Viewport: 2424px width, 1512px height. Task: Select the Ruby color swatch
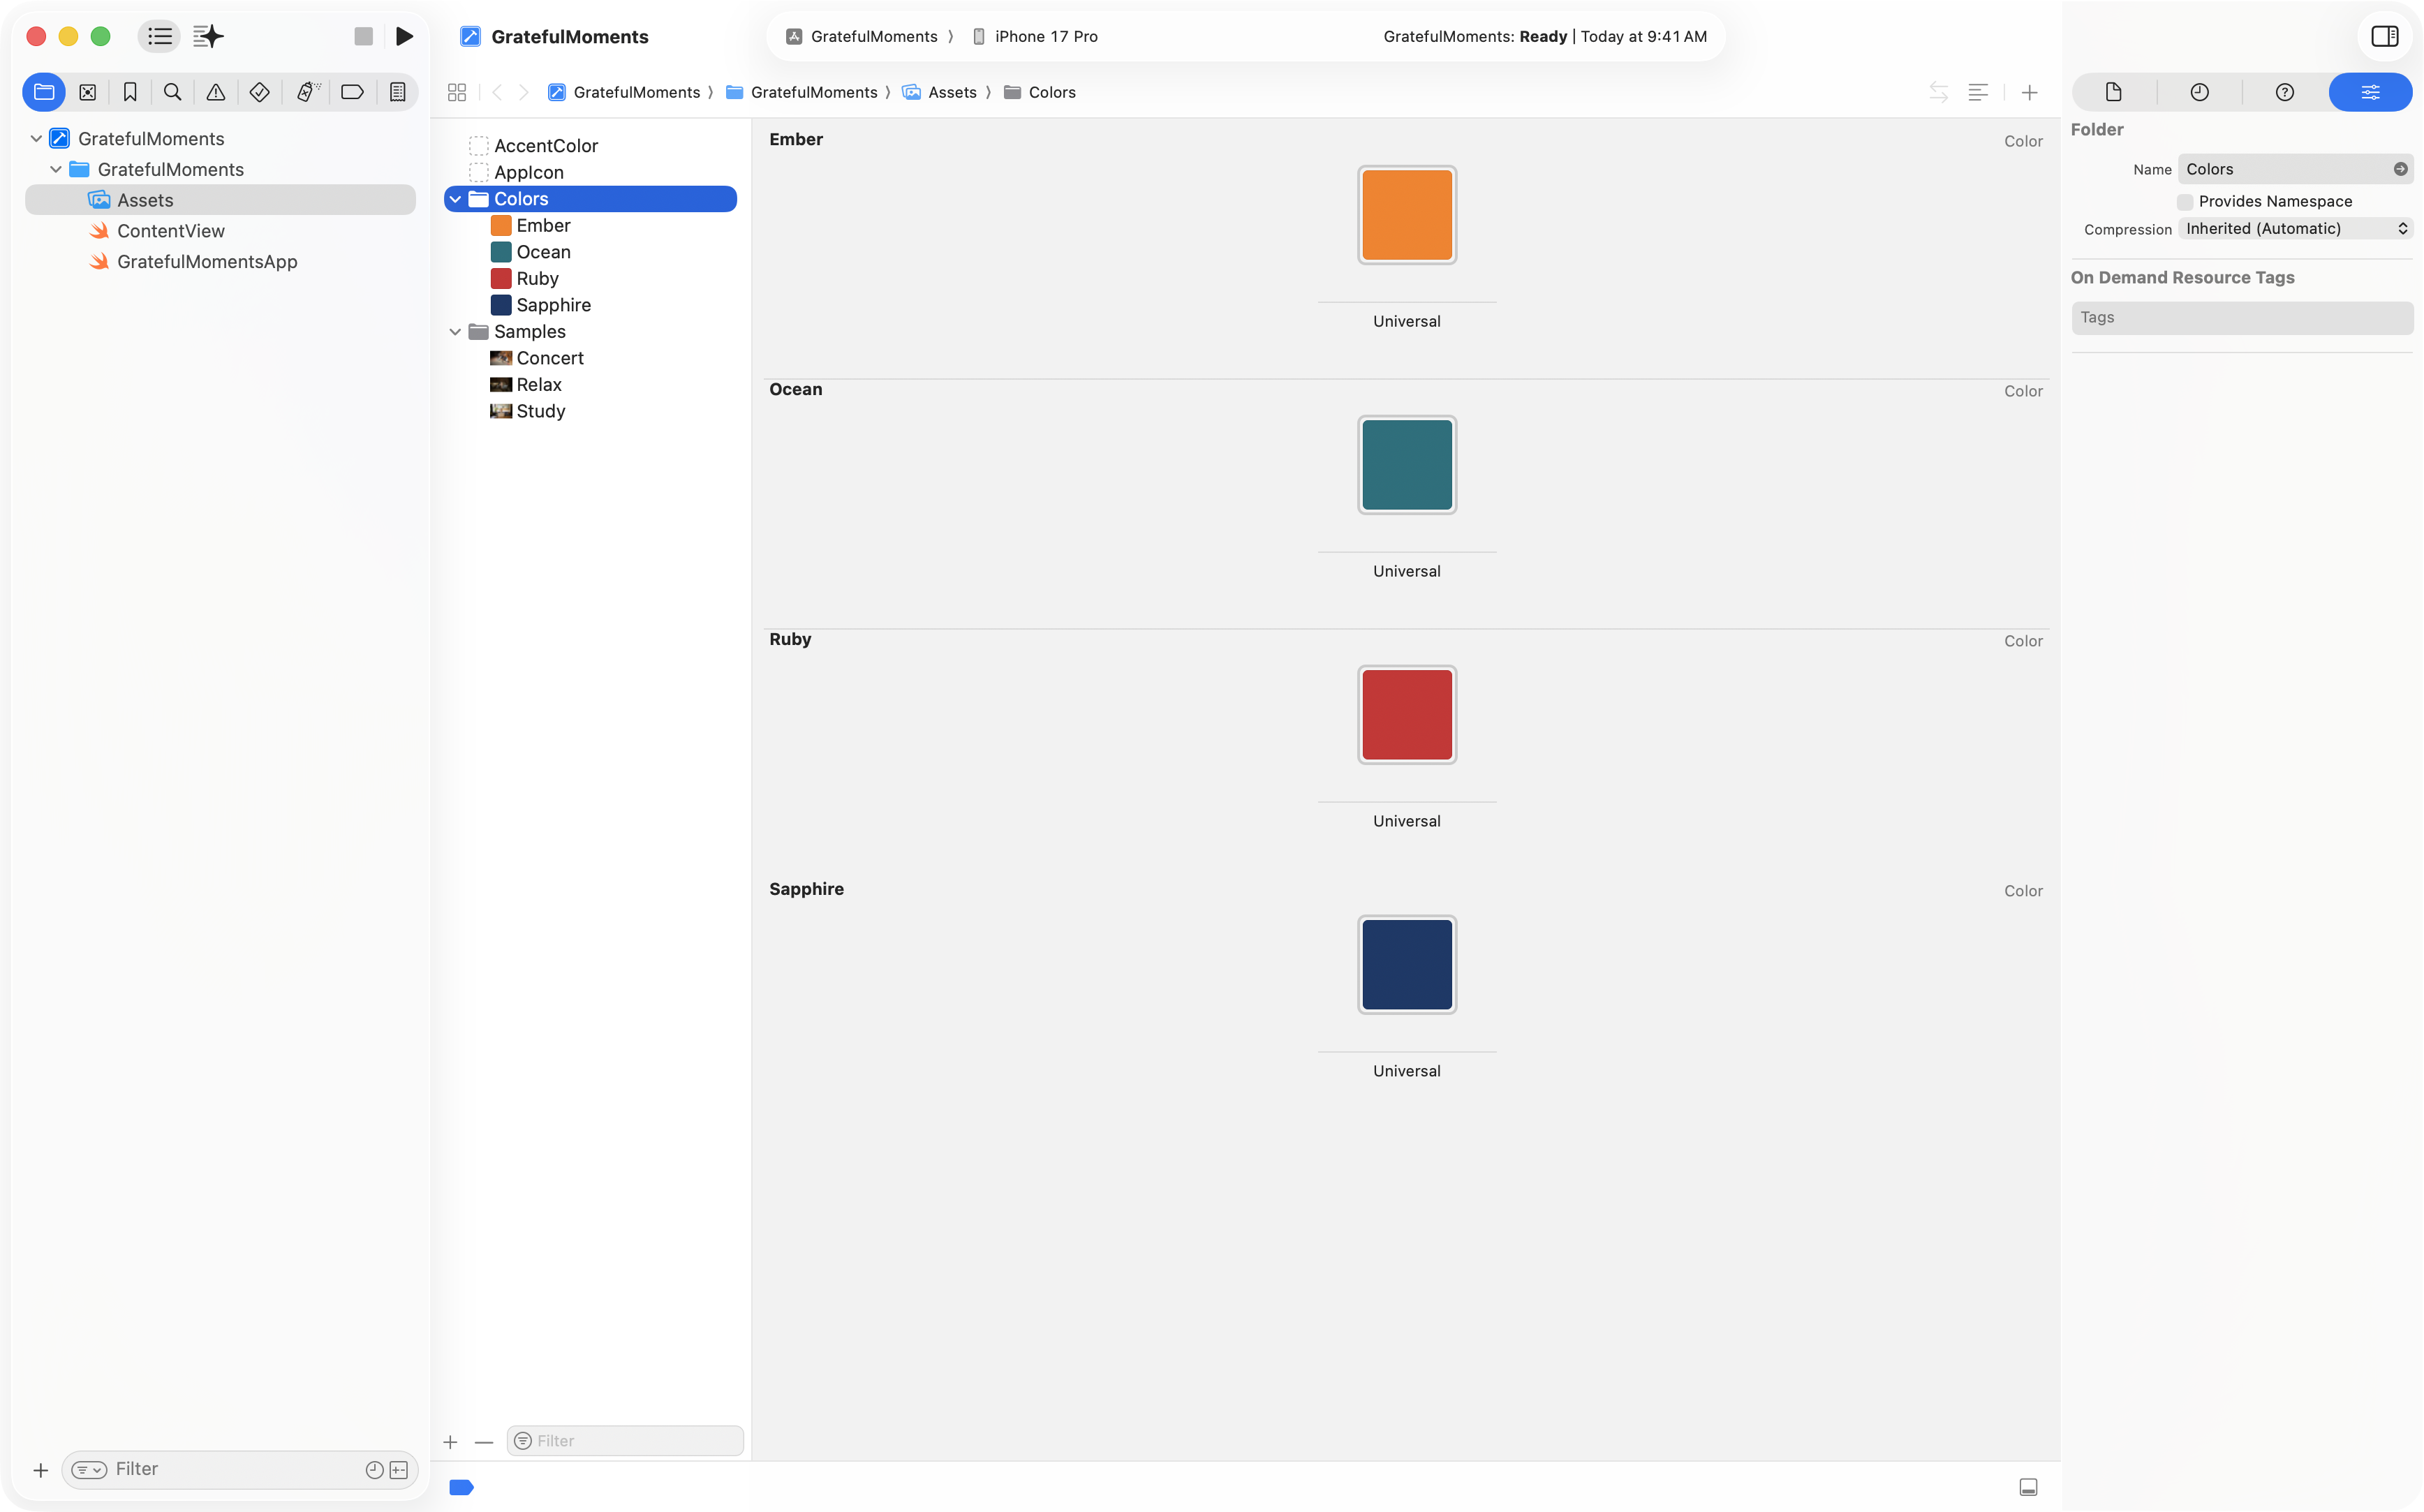1406,714
